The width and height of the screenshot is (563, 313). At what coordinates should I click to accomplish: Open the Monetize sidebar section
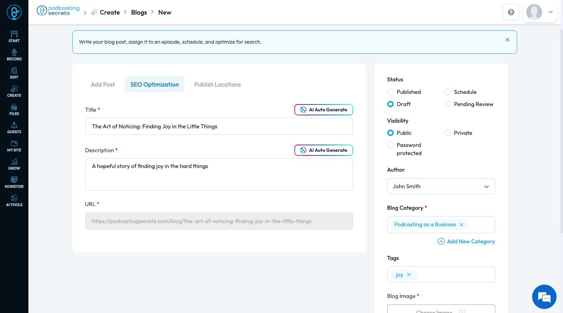14,182
